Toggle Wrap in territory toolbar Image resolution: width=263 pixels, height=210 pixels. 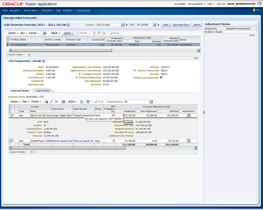coord(115,33)
